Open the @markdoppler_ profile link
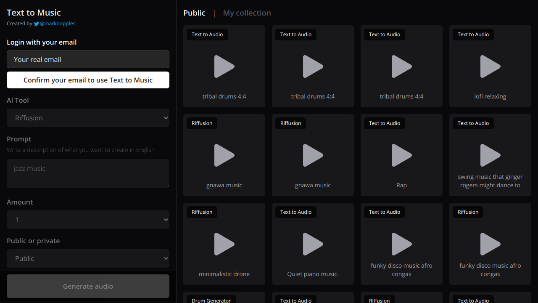The width and height of the screenshot is (538, 303). point(58,24)
